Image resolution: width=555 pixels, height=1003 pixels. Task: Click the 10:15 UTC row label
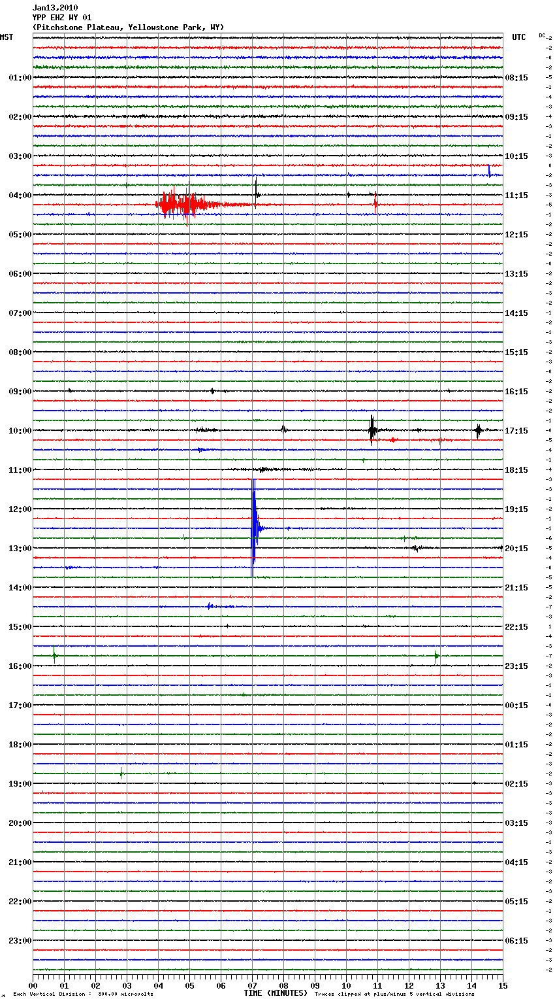[x=516, y=156]
